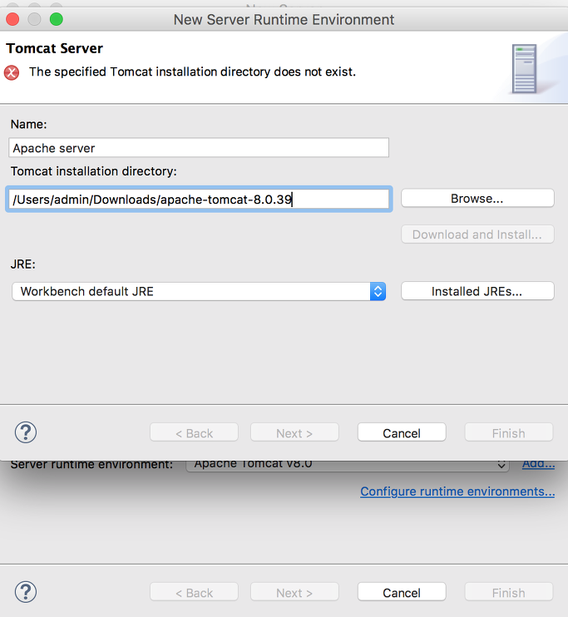The height and width of the screenshot is (617, 568).
Task: Click Next > in the Runtime Environment dialog
Action: pos(294,433)
